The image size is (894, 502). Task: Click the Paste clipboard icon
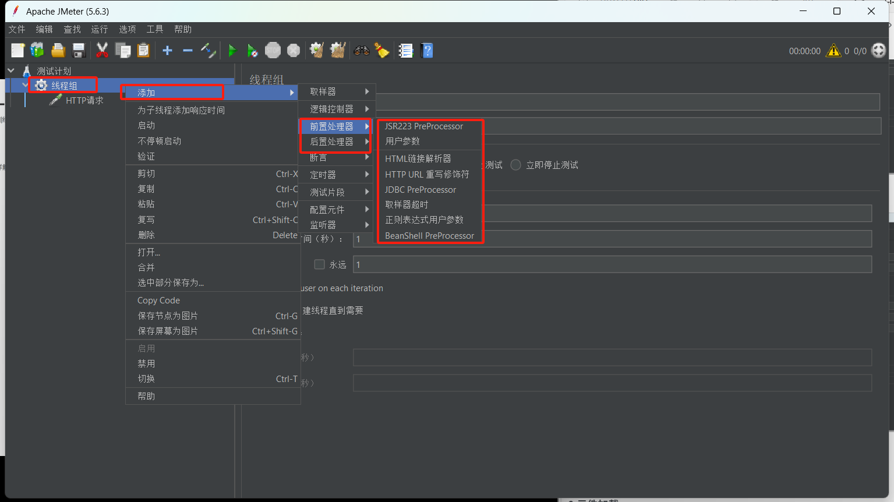[143, 51]
